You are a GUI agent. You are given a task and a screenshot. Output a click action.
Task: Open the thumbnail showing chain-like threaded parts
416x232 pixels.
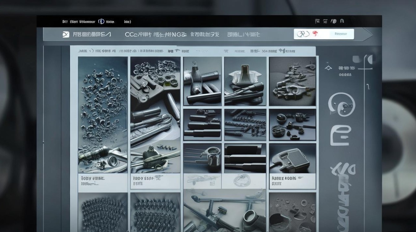pos(245,125)
